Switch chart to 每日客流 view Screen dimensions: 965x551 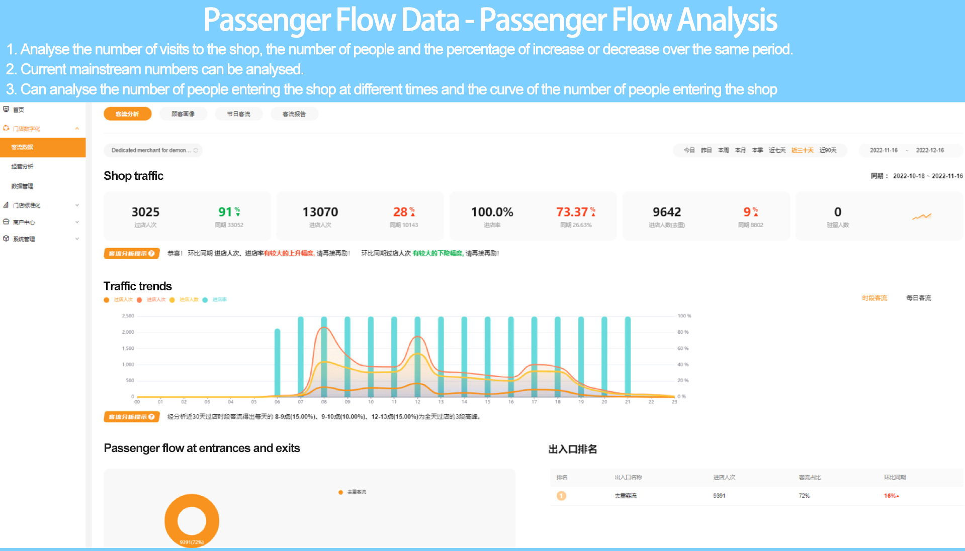[918, 298]
